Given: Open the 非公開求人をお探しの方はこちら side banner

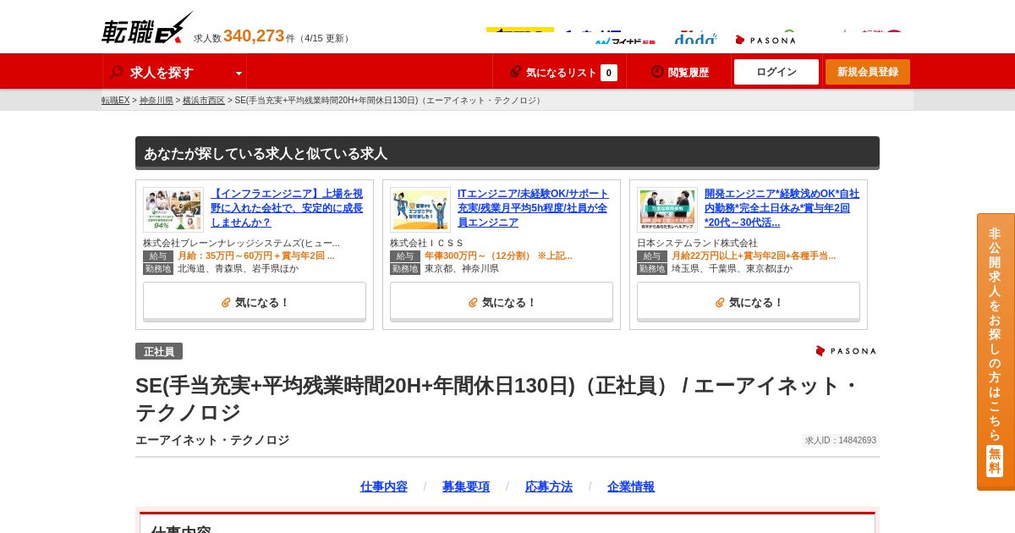Looking at the screenshot, I should [996, 352].
